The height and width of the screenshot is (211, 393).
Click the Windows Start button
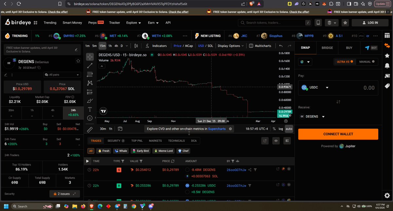[x=6, y=206]
